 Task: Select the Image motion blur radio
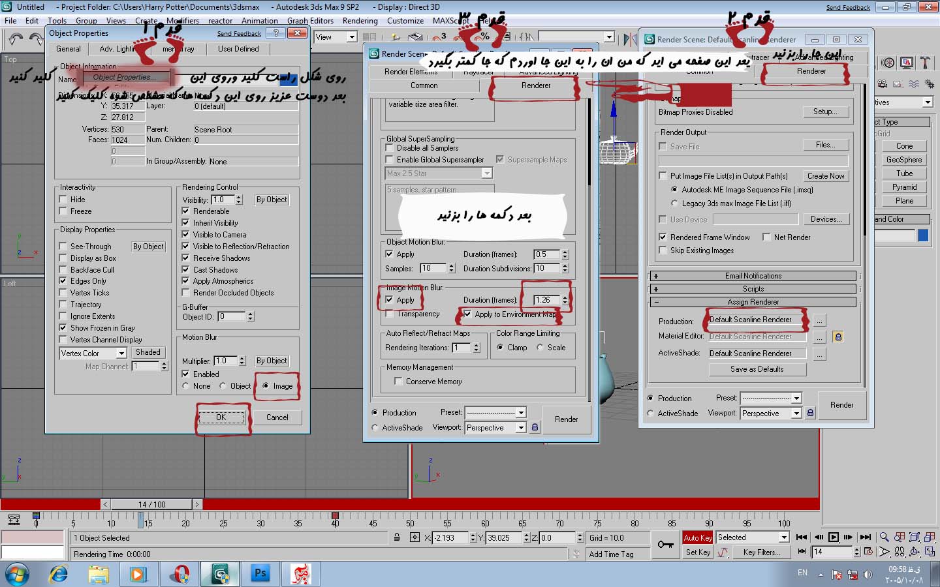pyautogui.click(x=266, y=386)
